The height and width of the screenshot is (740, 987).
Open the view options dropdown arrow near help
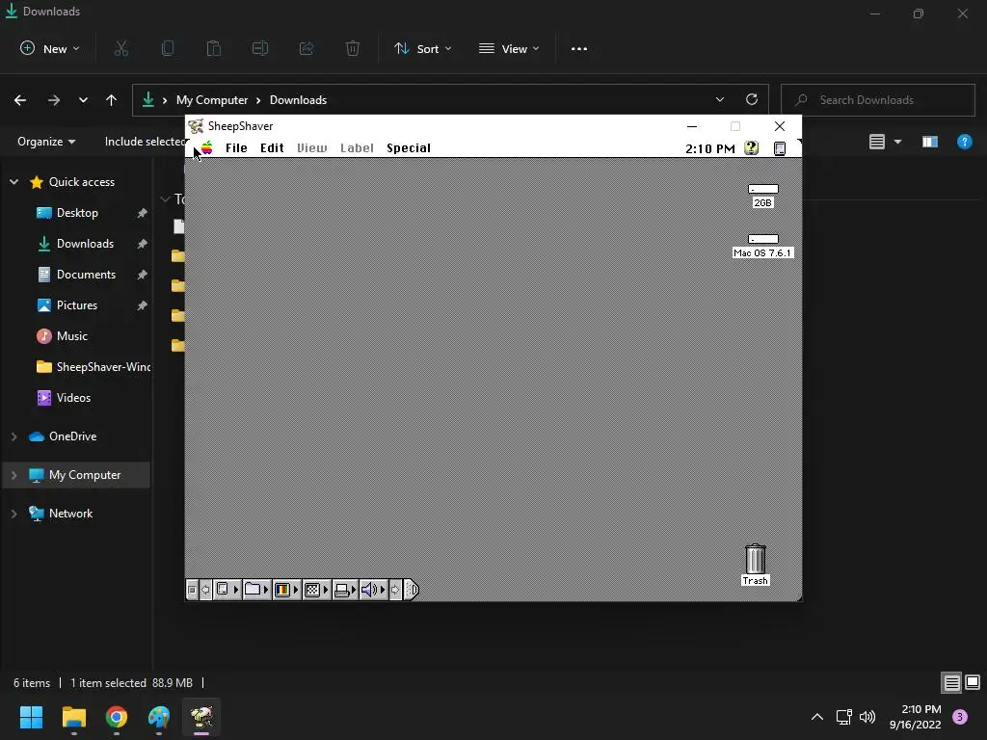897,142
